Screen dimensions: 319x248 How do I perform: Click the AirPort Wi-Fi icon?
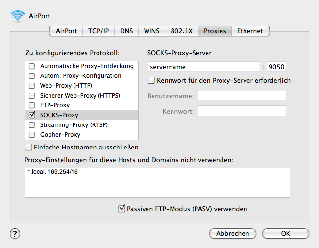coord(18,16)
